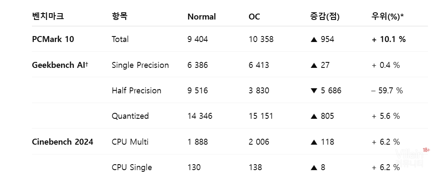
Task: Click the 우위(%)* column header
Action: pyautogui.click(x=388, y=17)
